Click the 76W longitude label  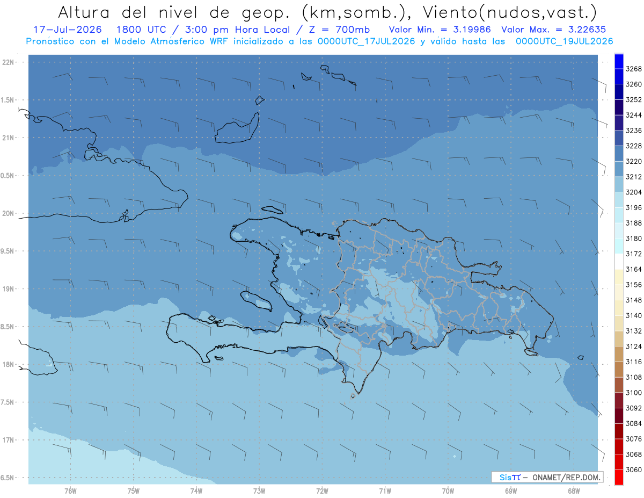[70, 490]
